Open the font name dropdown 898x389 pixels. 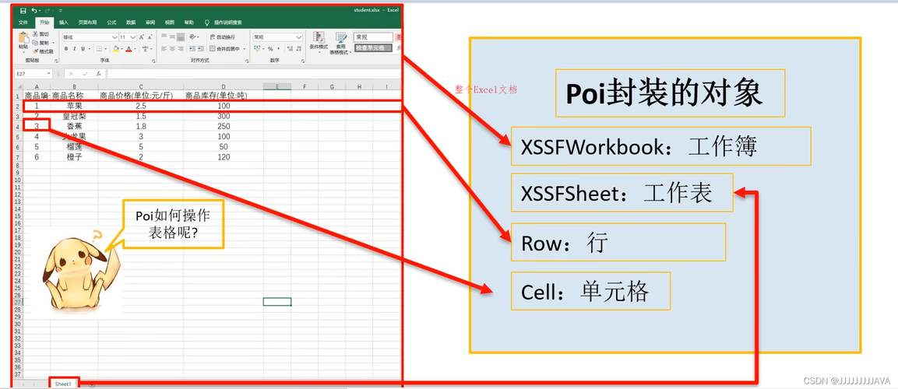point(114,37)
